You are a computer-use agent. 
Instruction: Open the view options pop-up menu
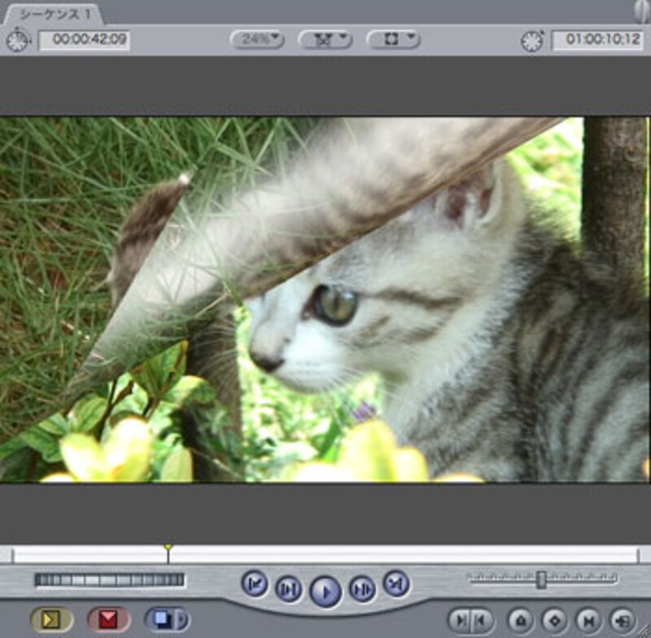(x=392, y=38)
